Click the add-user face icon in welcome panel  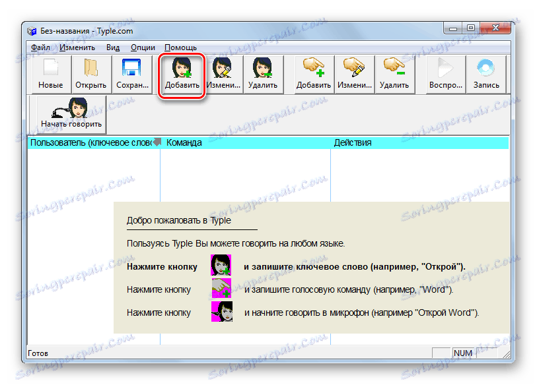(221, 264)
